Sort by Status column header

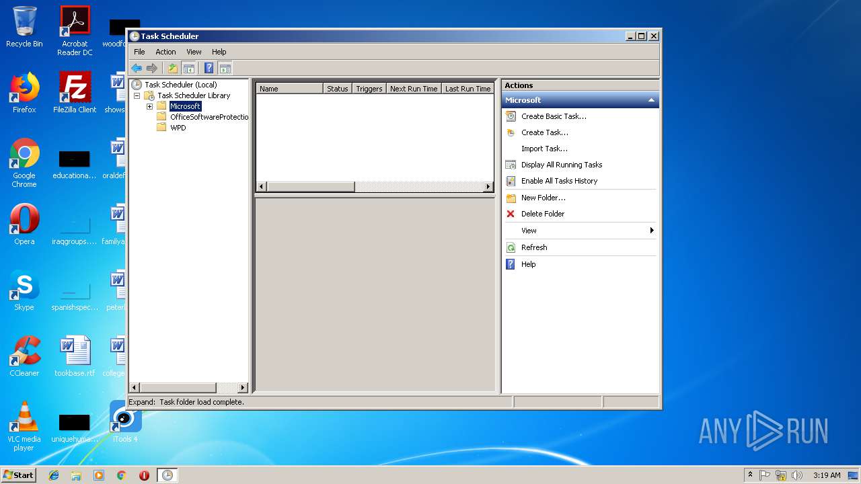point(338,89)
